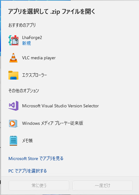Click the LhaForge2 app name
Screen dimensions: 139x195
tap(32, 37)
